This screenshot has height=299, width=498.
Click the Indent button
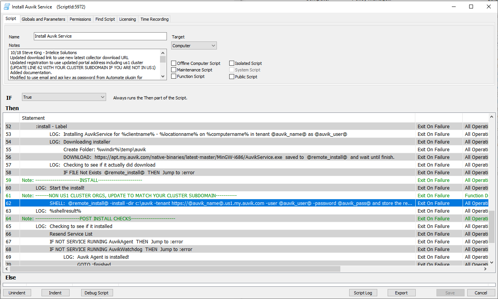55,293
